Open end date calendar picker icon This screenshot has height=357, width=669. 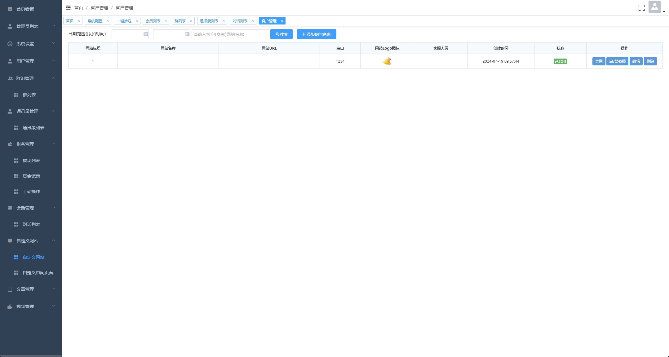187,34
